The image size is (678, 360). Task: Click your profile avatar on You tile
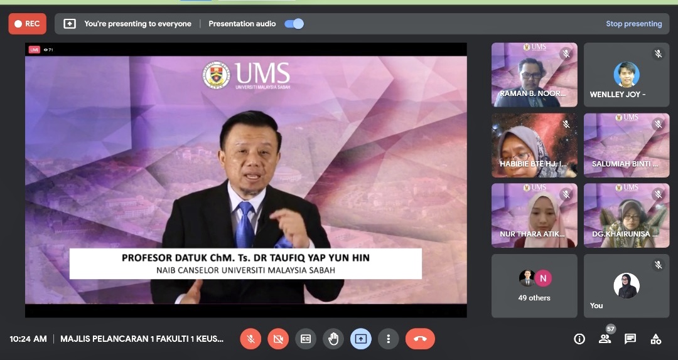[x=627, y=285]
